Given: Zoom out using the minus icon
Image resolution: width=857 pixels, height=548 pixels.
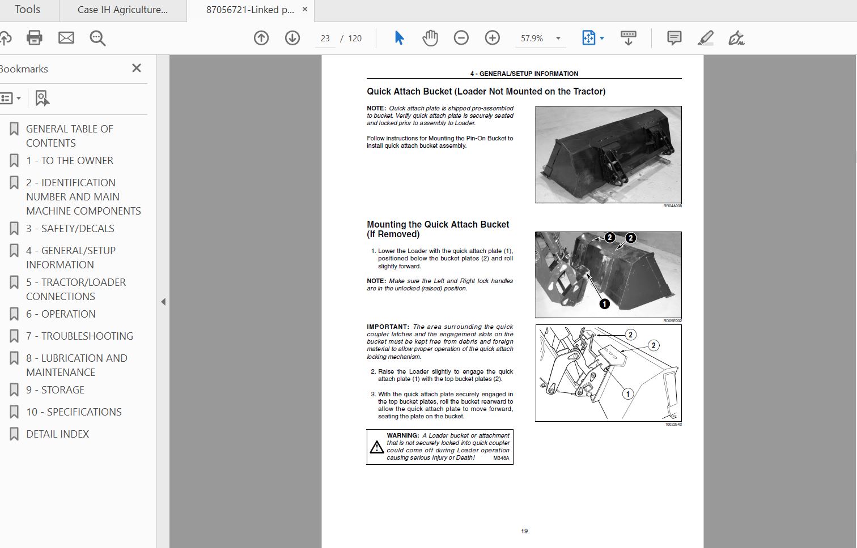Looking at the screenshot, I should click(x=461, y=38).
